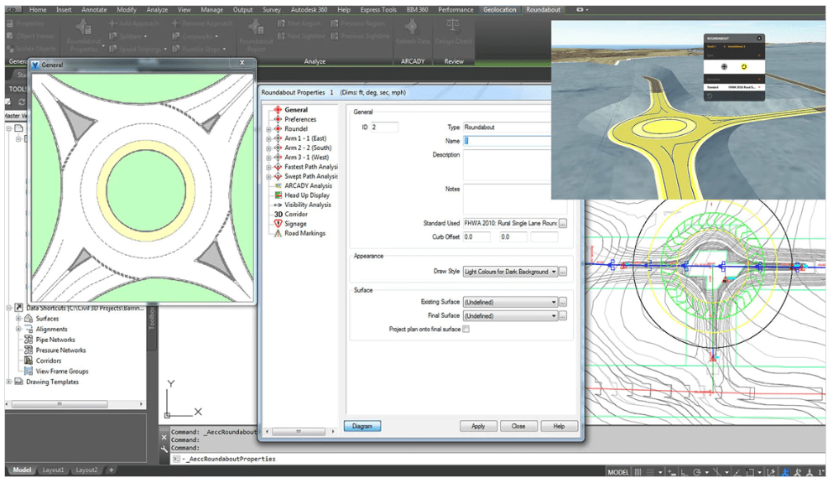Open the Analyze ribbon tab
Image resolution: width=833 pixels, height=483 pixels.
coord(157,9)
